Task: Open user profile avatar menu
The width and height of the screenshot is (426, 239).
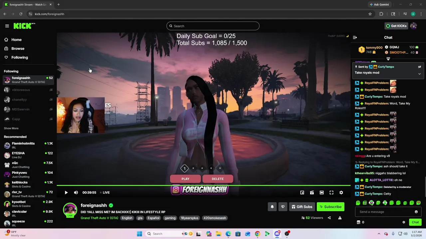Action: [x=414, y=26]
